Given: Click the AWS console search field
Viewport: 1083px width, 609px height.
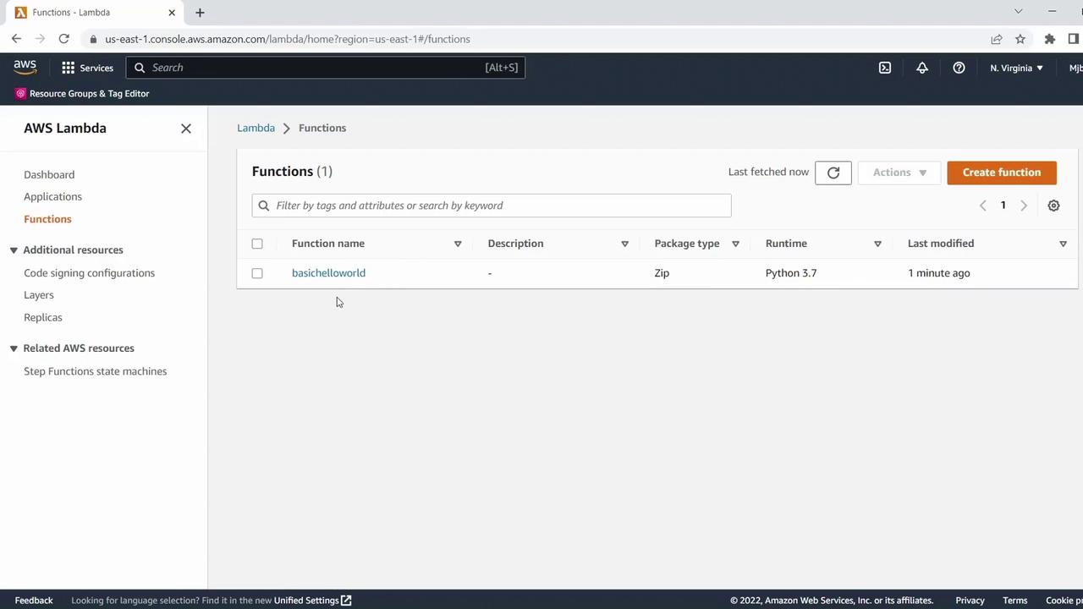Looking at the screenshot, I should point(326,68).
